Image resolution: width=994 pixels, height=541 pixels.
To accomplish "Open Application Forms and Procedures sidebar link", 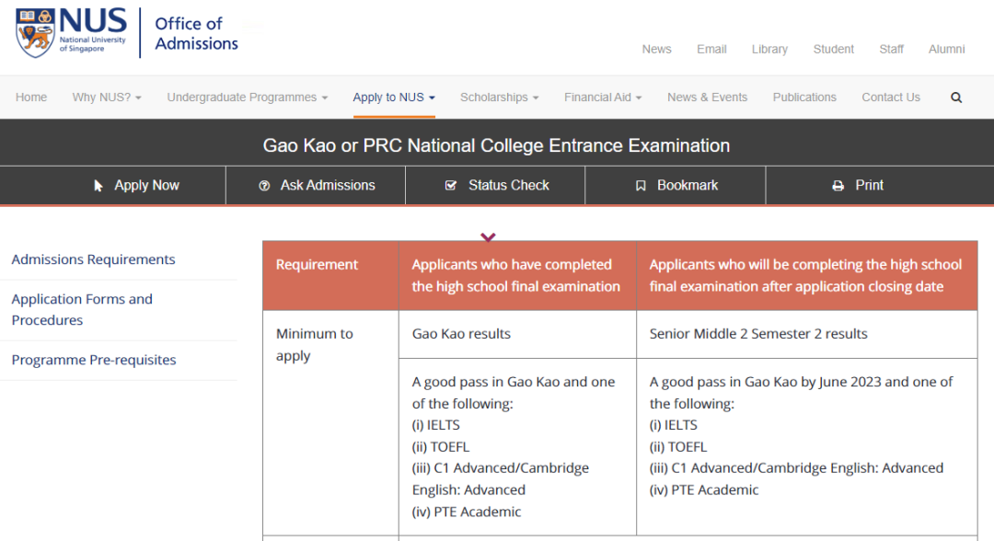I will click(82, 310).
